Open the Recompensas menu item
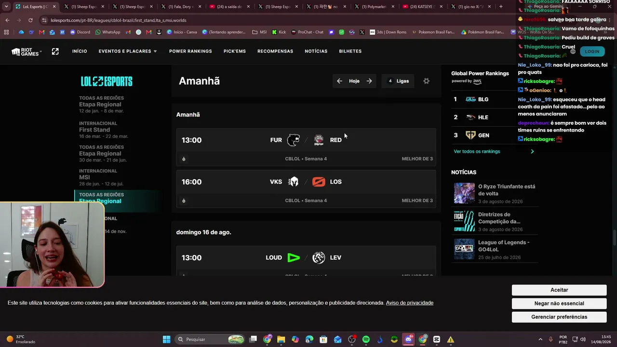The image size is (617, 347). pos(275,51)
